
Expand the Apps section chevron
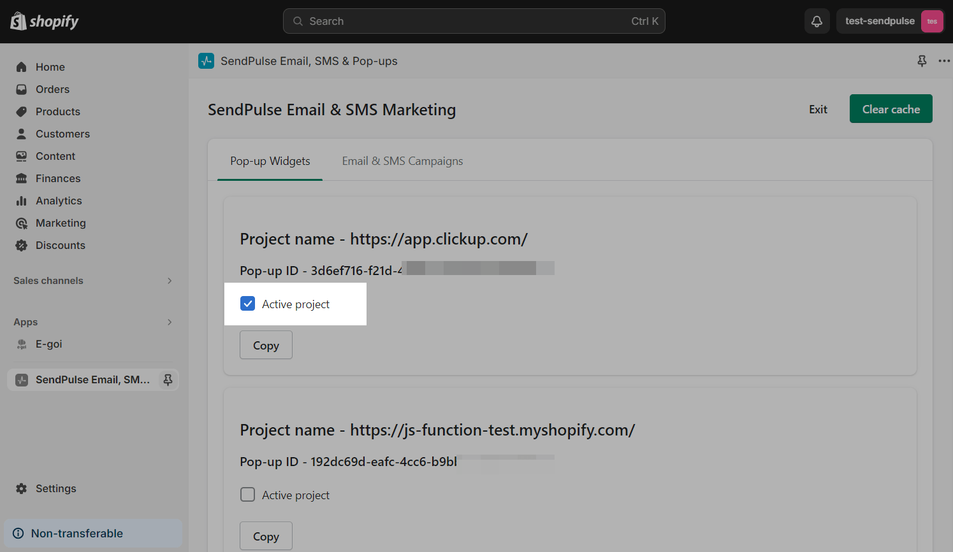tap(170, 322)
